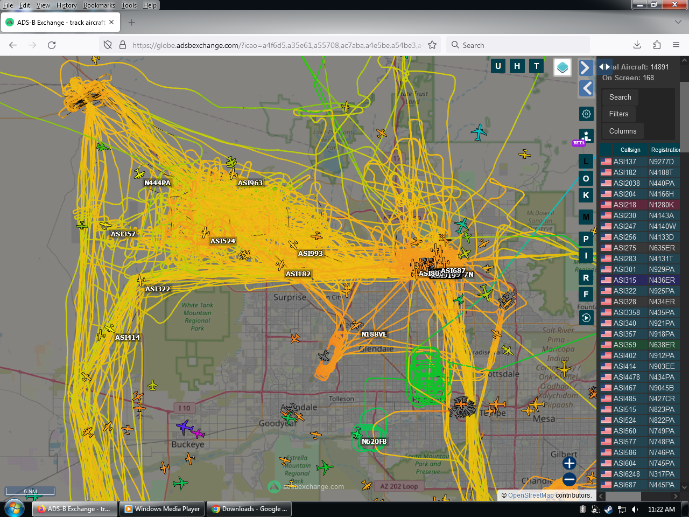Close the ADS-B Exchange tab
Screen dimensions: 689x517
pos(111,23)
